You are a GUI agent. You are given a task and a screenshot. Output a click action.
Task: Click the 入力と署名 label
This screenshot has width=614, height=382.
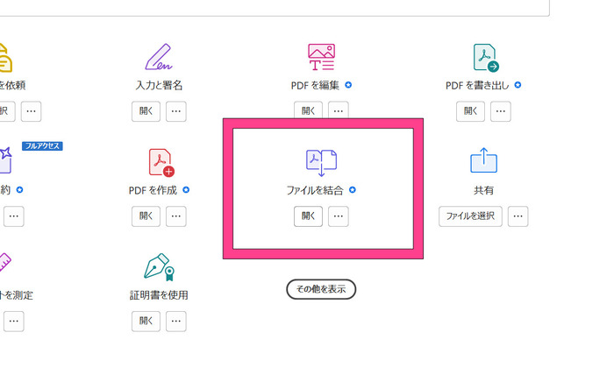pyautogui.click(x=159, y=85)
